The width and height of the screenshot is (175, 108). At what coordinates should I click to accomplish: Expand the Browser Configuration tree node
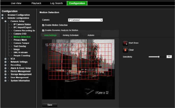pos(3,15)
